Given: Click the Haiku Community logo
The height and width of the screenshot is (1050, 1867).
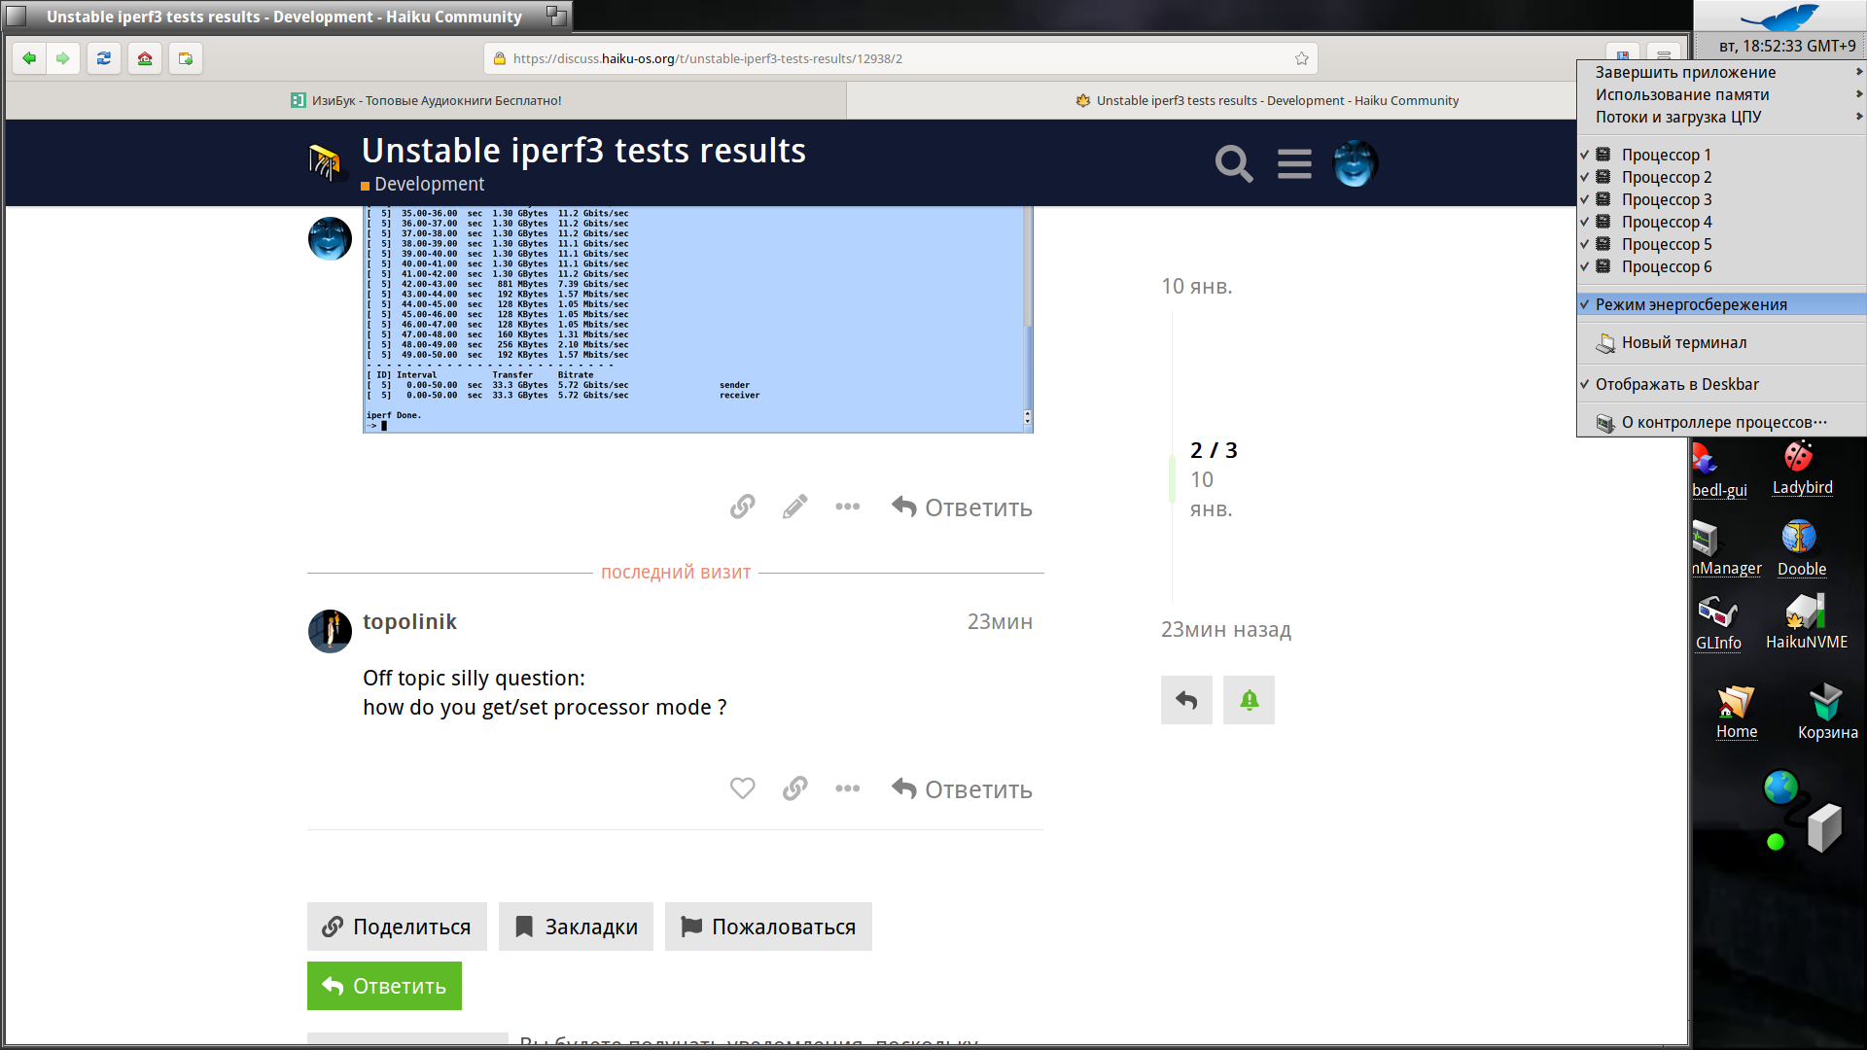Looking at the screenshot, I should point(326,162).
